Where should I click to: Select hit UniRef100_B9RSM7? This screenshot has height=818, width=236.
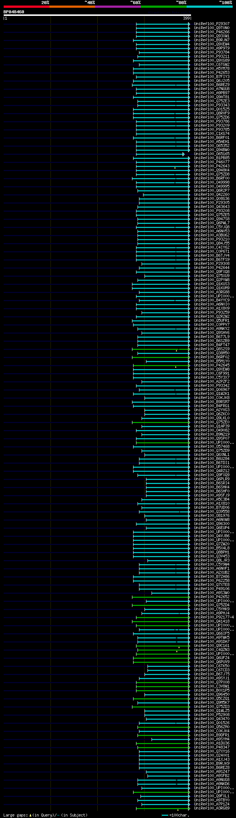pyautogui.click(x=212, y=402)
